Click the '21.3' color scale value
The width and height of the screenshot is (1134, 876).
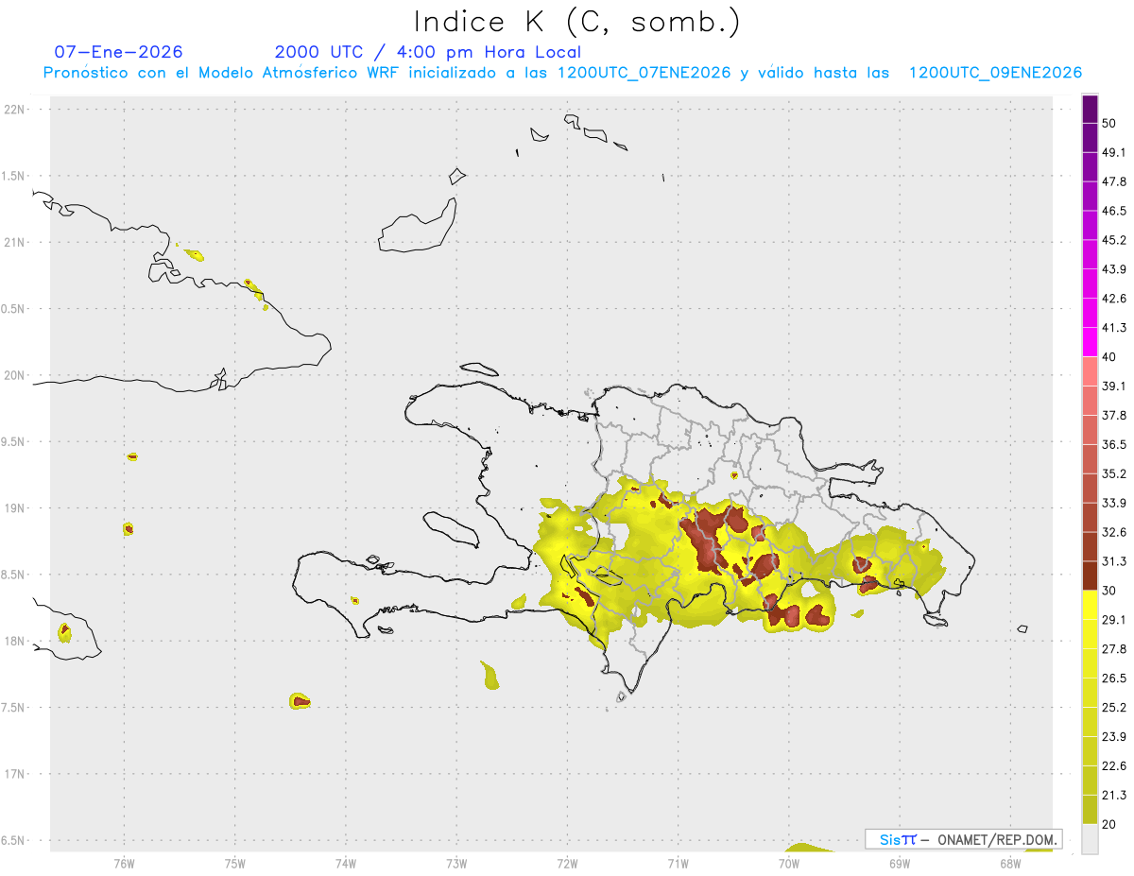(x=1114, y=795)
